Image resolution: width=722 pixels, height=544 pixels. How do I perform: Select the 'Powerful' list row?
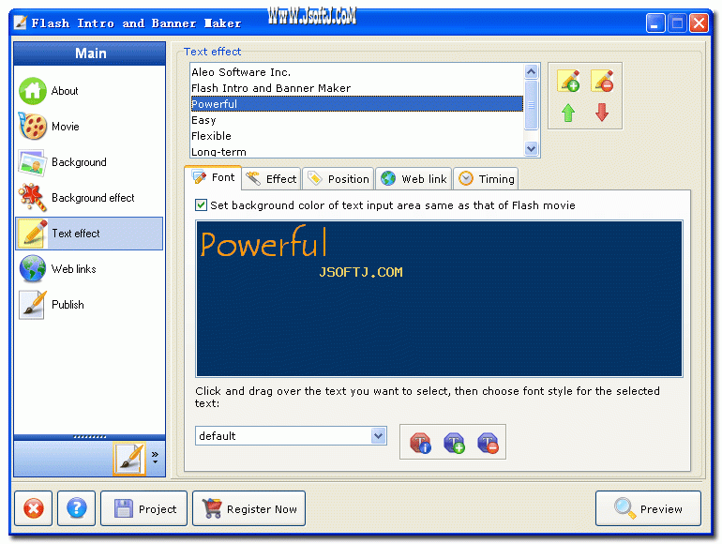point(357,104)
